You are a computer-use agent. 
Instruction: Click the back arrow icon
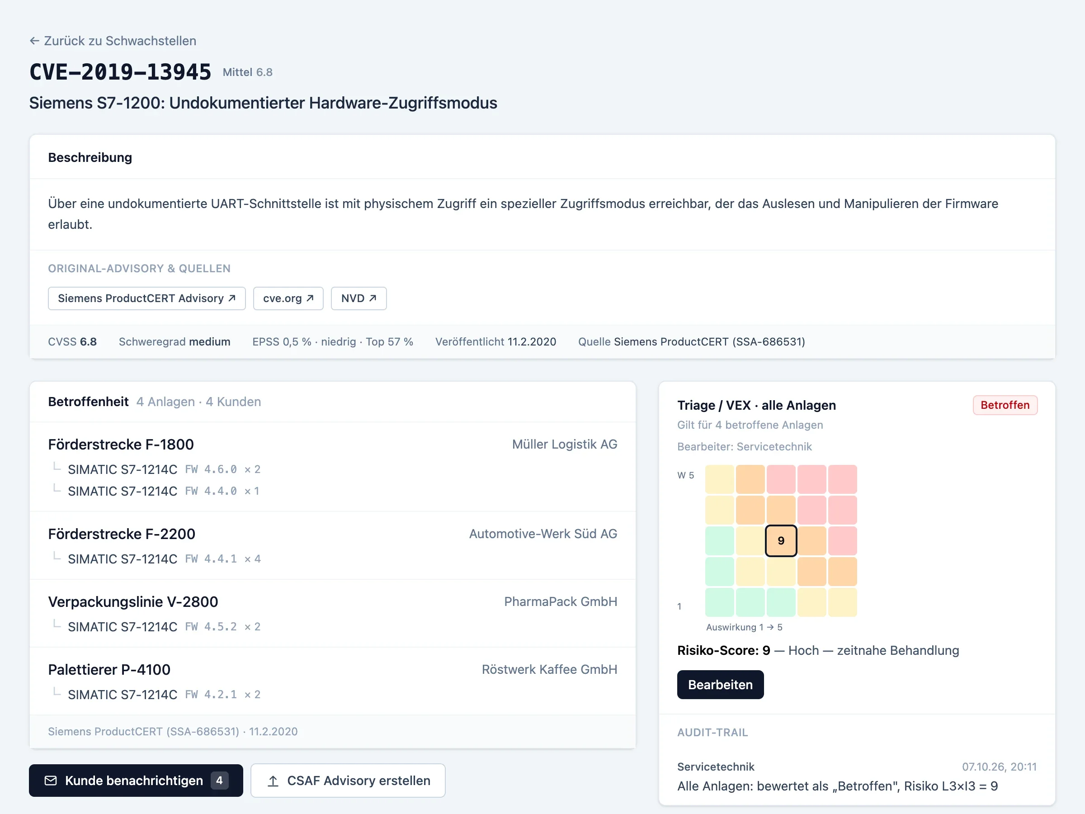coord(34,41)
